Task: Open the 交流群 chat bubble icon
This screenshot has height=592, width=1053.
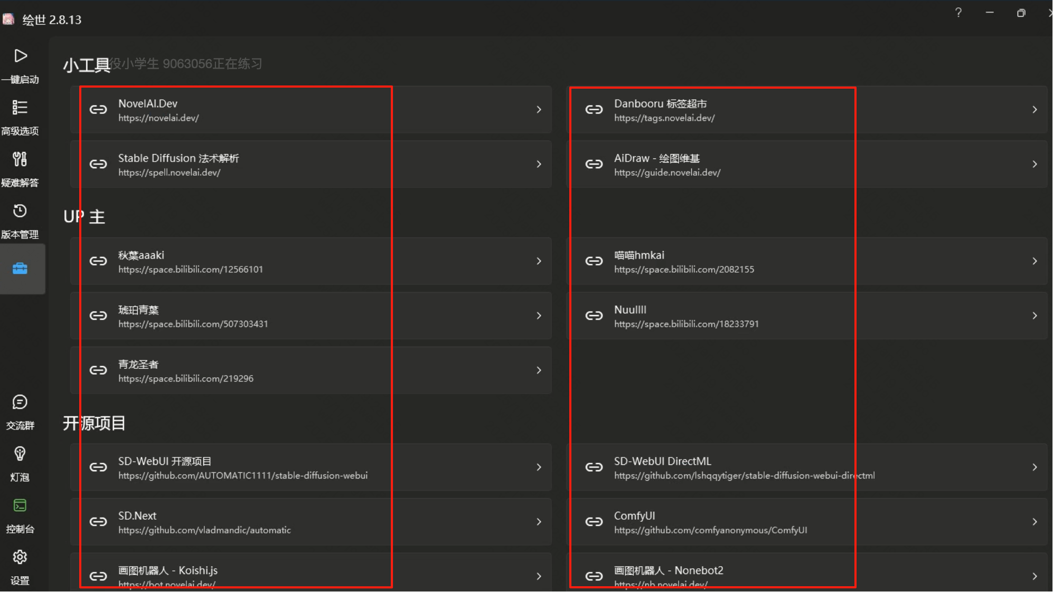Action: [20, 403]
